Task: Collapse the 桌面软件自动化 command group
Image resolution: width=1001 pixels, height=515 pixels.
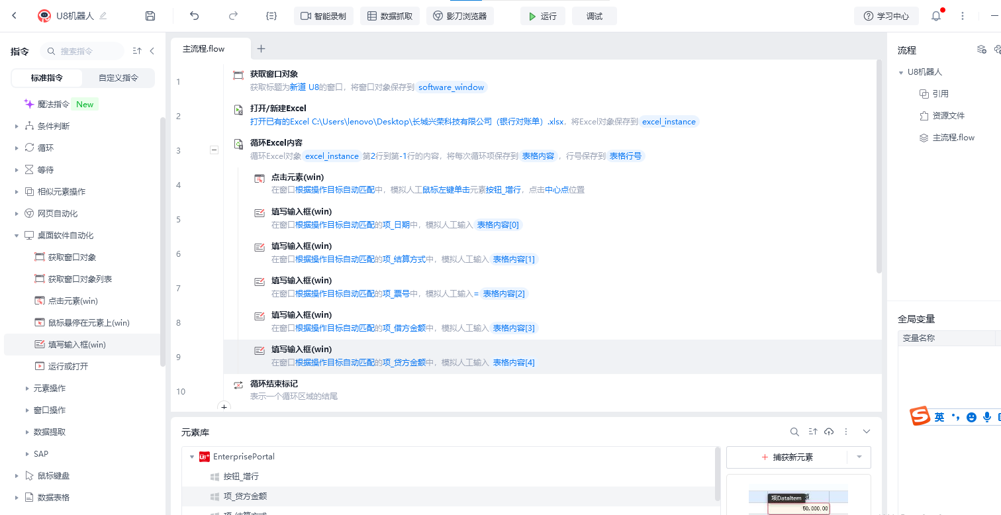Action: coord(17,235)
